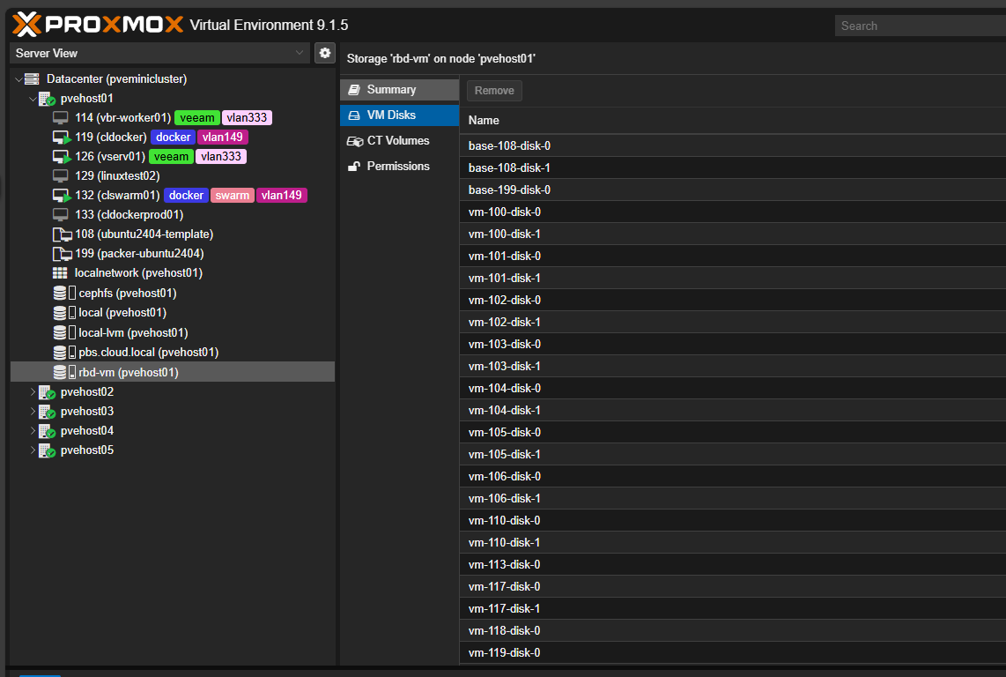The image size is (1006, 677).
Task: Focus the Search input field
Action: 920,26
